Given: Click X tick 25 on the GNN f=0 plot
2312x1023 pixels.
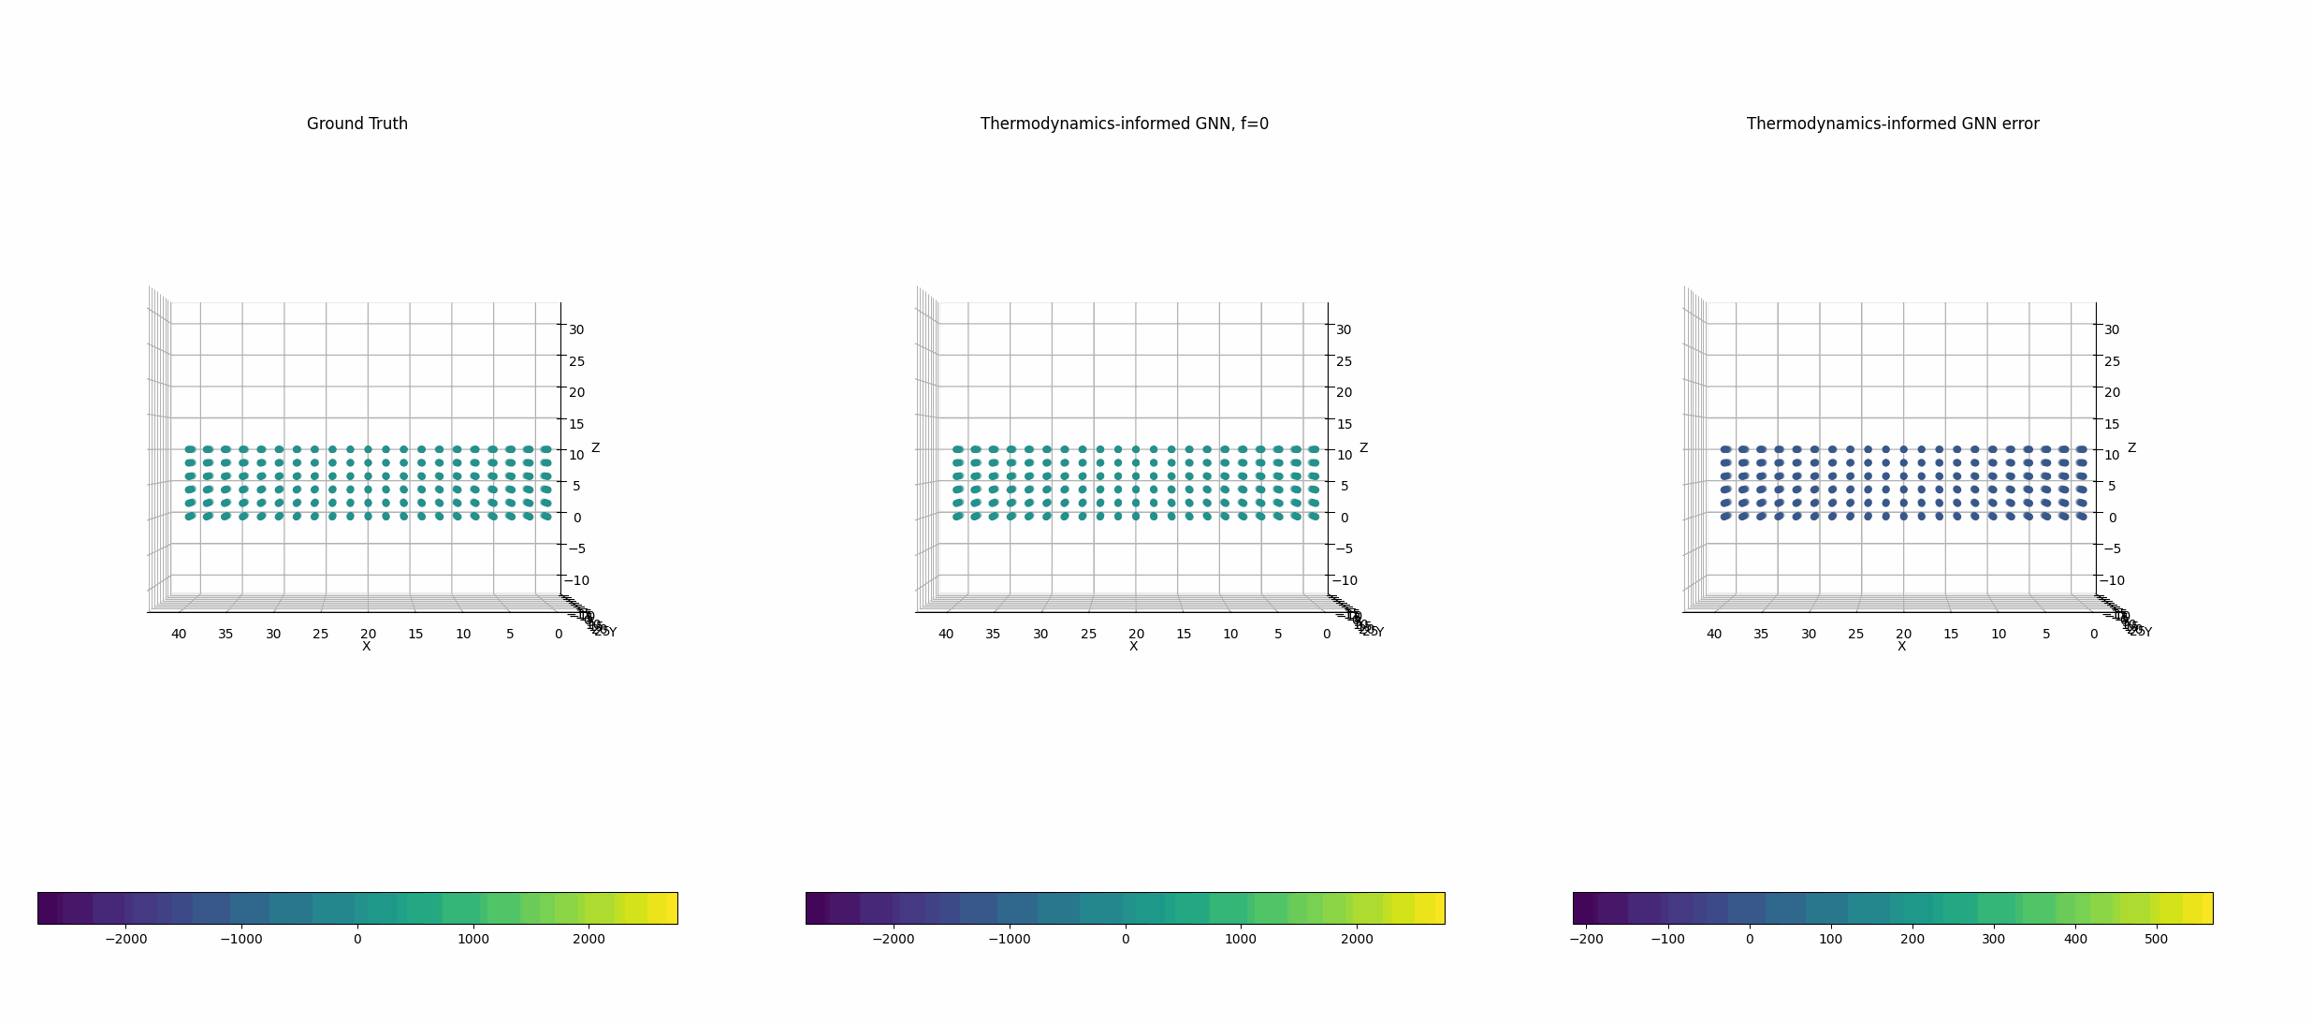Looking at the screenshot, I should (x=1088, y=634).
